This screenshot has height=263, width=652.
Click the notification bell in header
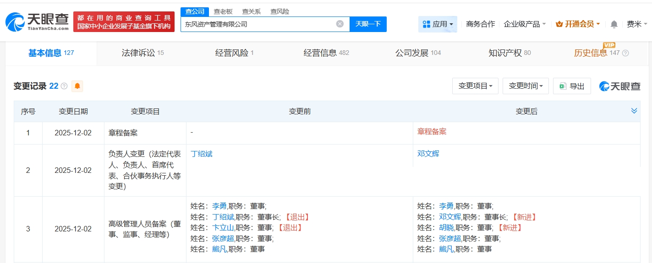click(614, 24)
